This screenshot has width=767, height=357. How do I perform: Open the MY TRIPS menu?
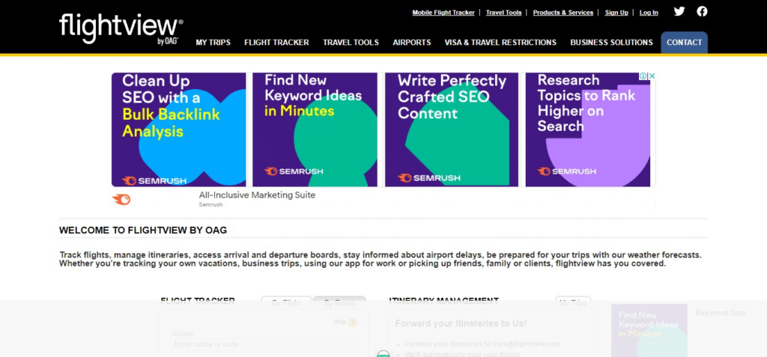pyautogui.click(x=213, y=43)
